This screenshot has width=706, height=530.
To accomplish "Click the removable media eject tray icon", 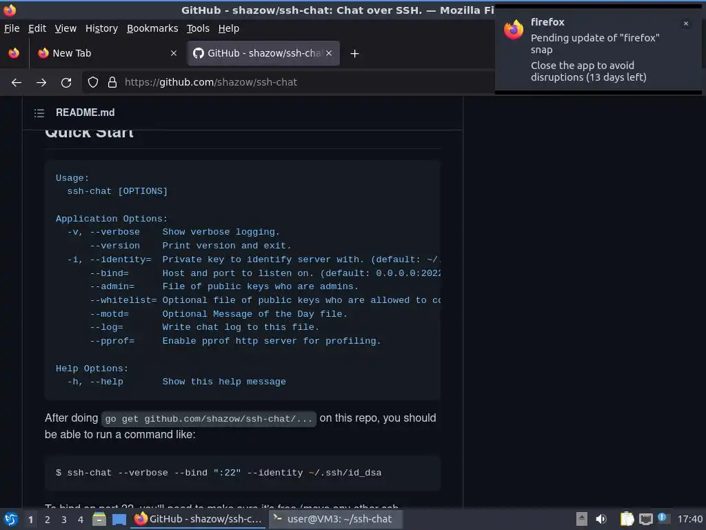I will pos(582,519).
